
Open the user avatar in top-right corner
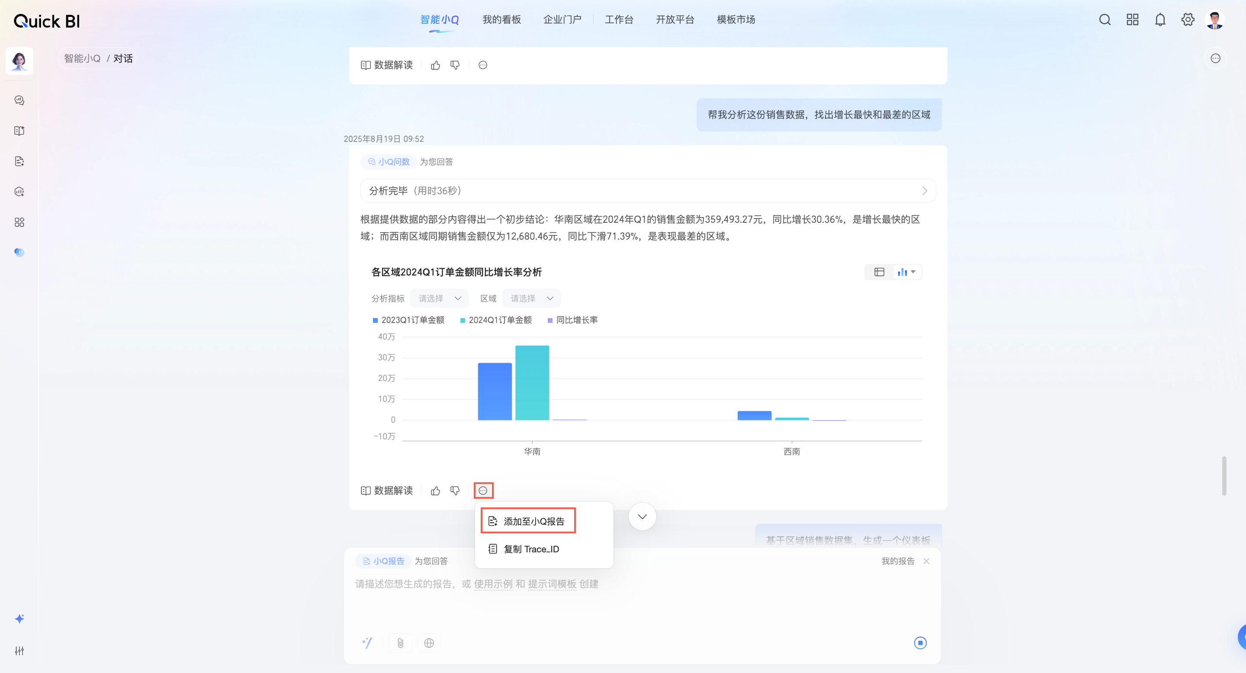pos(1215,20)
